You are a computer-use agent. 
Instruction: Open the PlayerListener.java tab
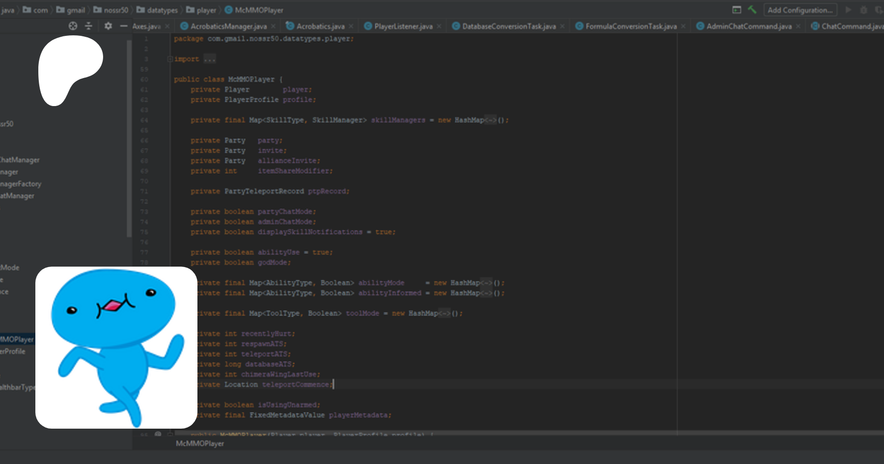(x=403, y=26)
